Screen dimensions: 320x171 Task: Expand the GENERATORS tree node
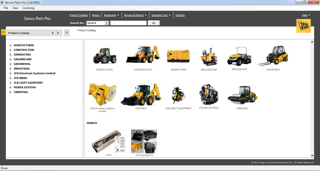tap(10, 55)
